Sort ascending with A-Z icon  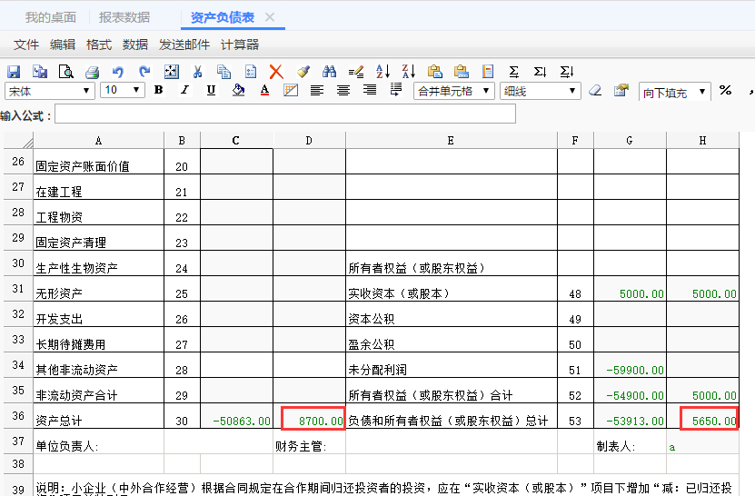point(382,72)
